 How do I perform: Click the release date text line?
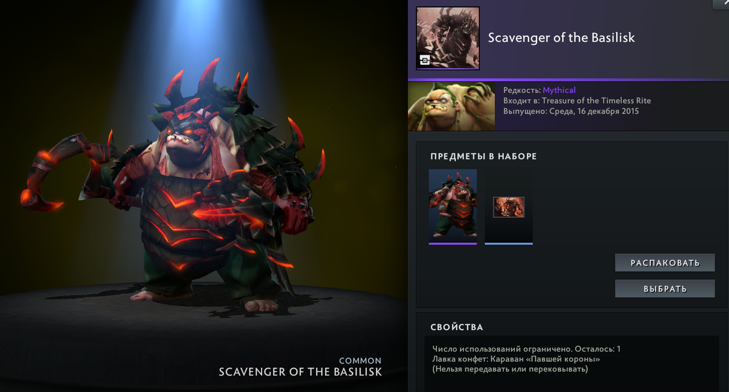click(571, 111)
